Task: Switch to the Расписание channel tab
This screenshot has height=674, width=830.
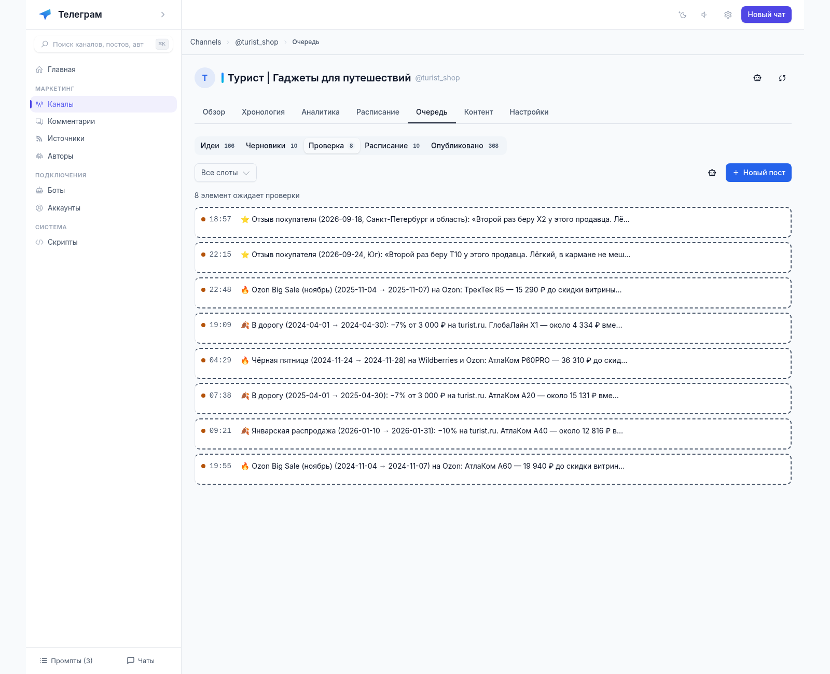Action: (x=378, y=112)
